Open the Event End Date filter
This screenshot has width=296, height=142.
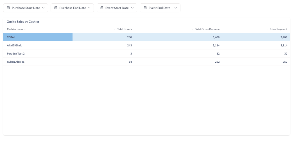160,8
